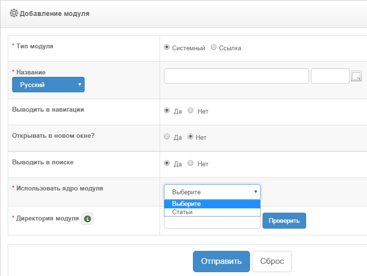367x276 pixels.
Task: Select the Системный module type
Action: (x=167, y=47)
